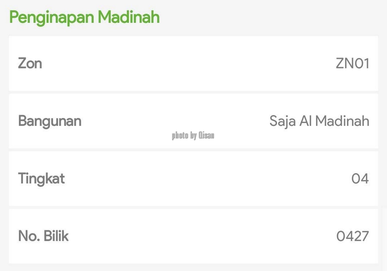Click the word Madinah in the green heading

click(x=129, y=17)
